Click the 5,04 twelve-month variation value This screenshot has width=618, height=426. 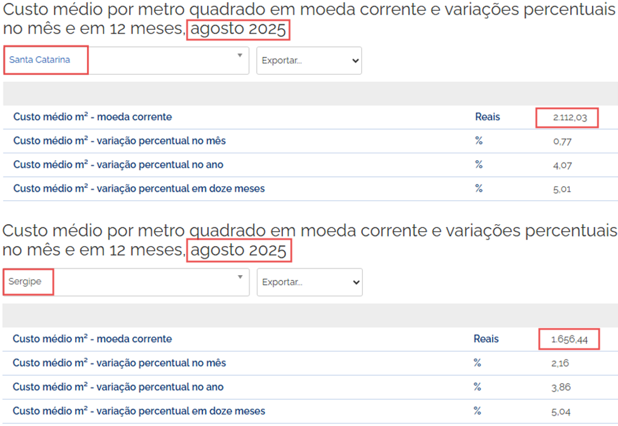pos(561,412)
